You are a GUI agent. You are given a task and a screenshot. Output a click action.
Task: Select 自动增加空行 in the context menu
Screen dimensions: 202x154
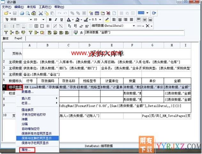click(x=31, y=129)
